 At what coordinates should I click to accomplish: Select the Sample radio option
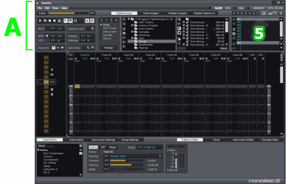tap(106, 35)
